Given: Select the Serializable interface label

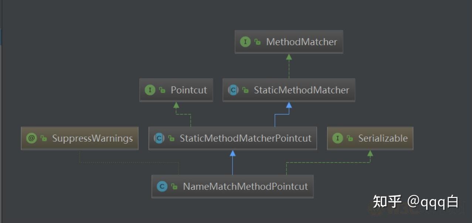Looking at the screenshot, I should click(383, 138).
